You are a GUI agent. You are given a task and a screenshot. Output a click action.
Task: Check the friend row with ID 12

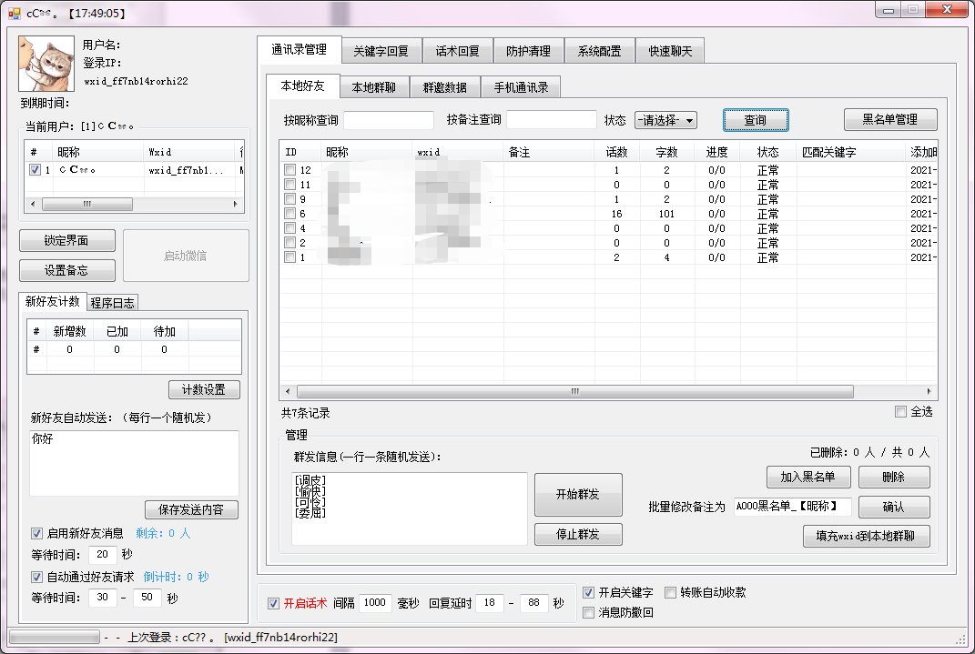click(289, 169)
